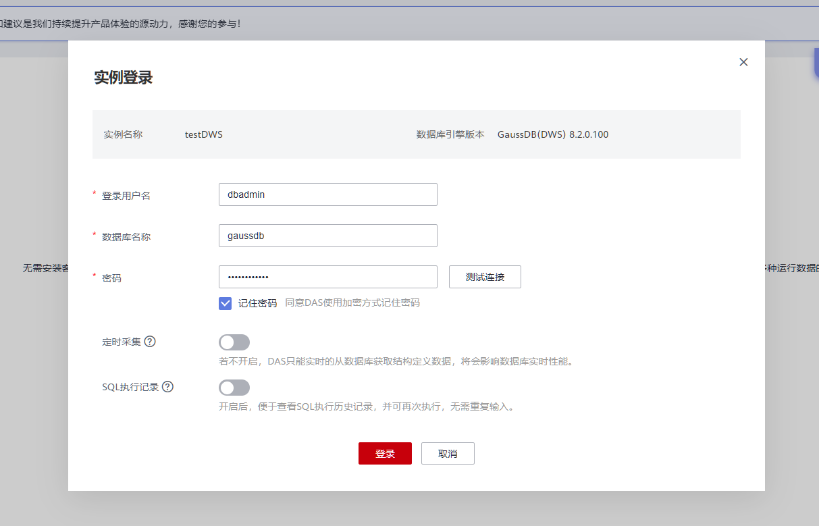Focus the 登录用户名 field containing dbadmin
819x526 pixels.
328,194
